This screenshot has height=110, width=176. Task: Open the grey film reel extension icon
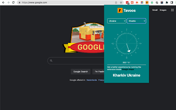[157, 2]
